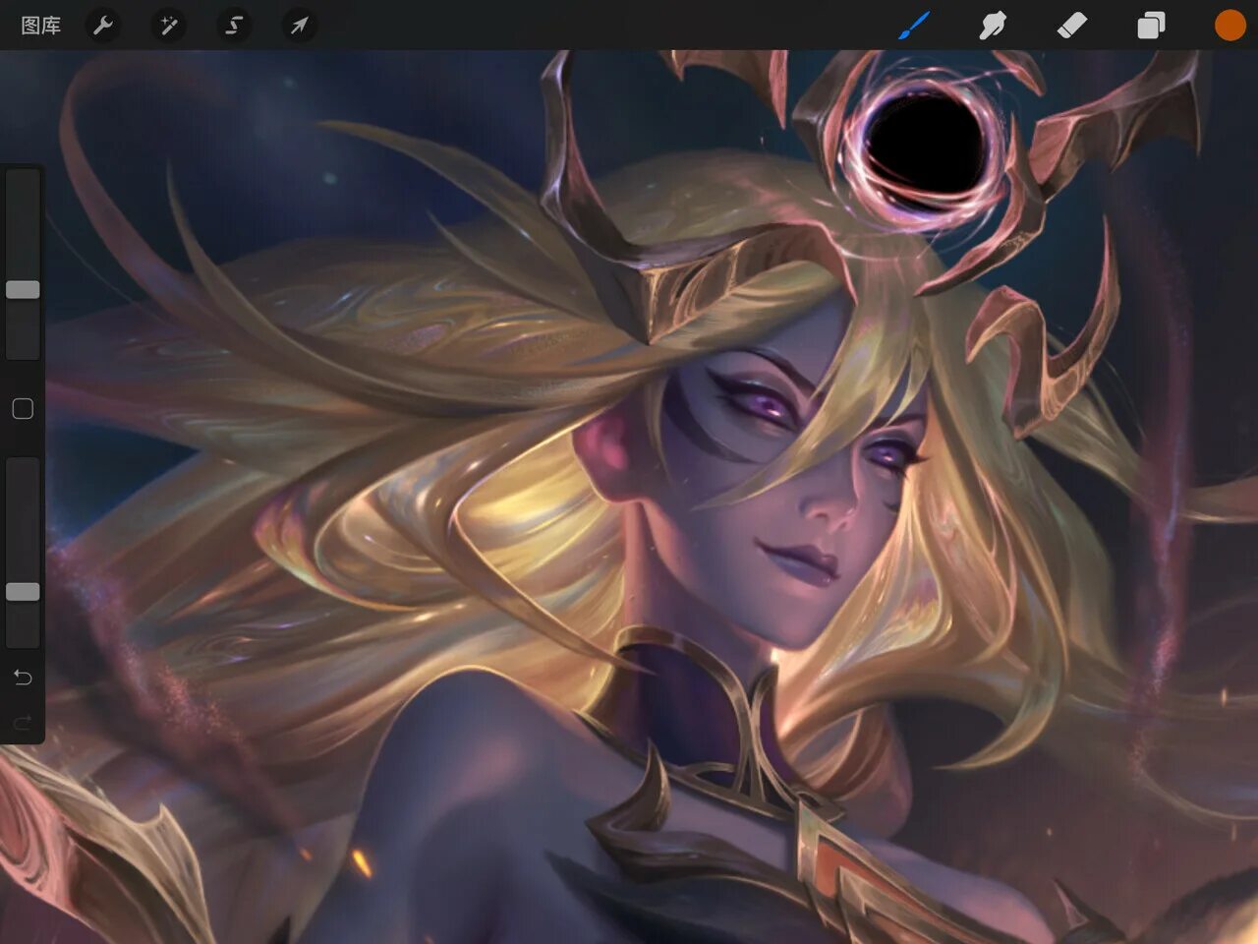Tap the opacity slider handle
This screenshot has width=1258, height=944.
(x=23, y=592)
